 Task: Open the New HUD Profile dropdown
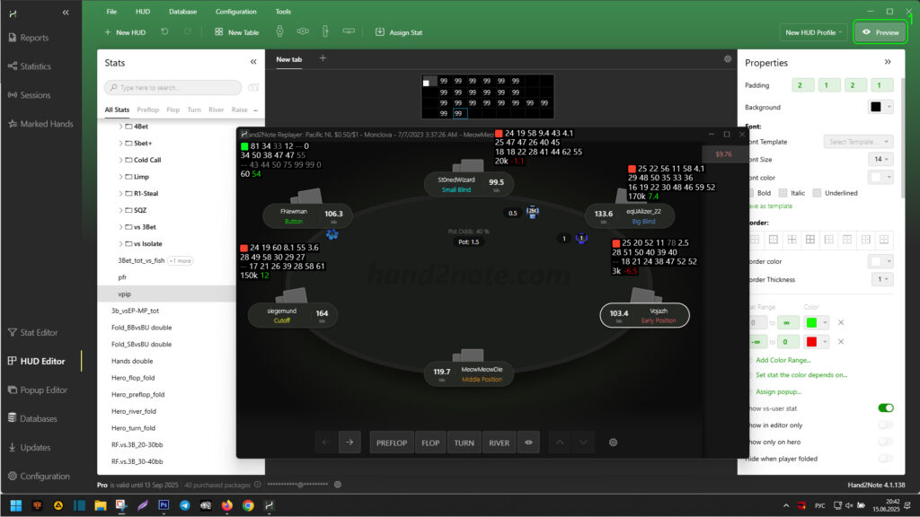click(x=813, y=32)
